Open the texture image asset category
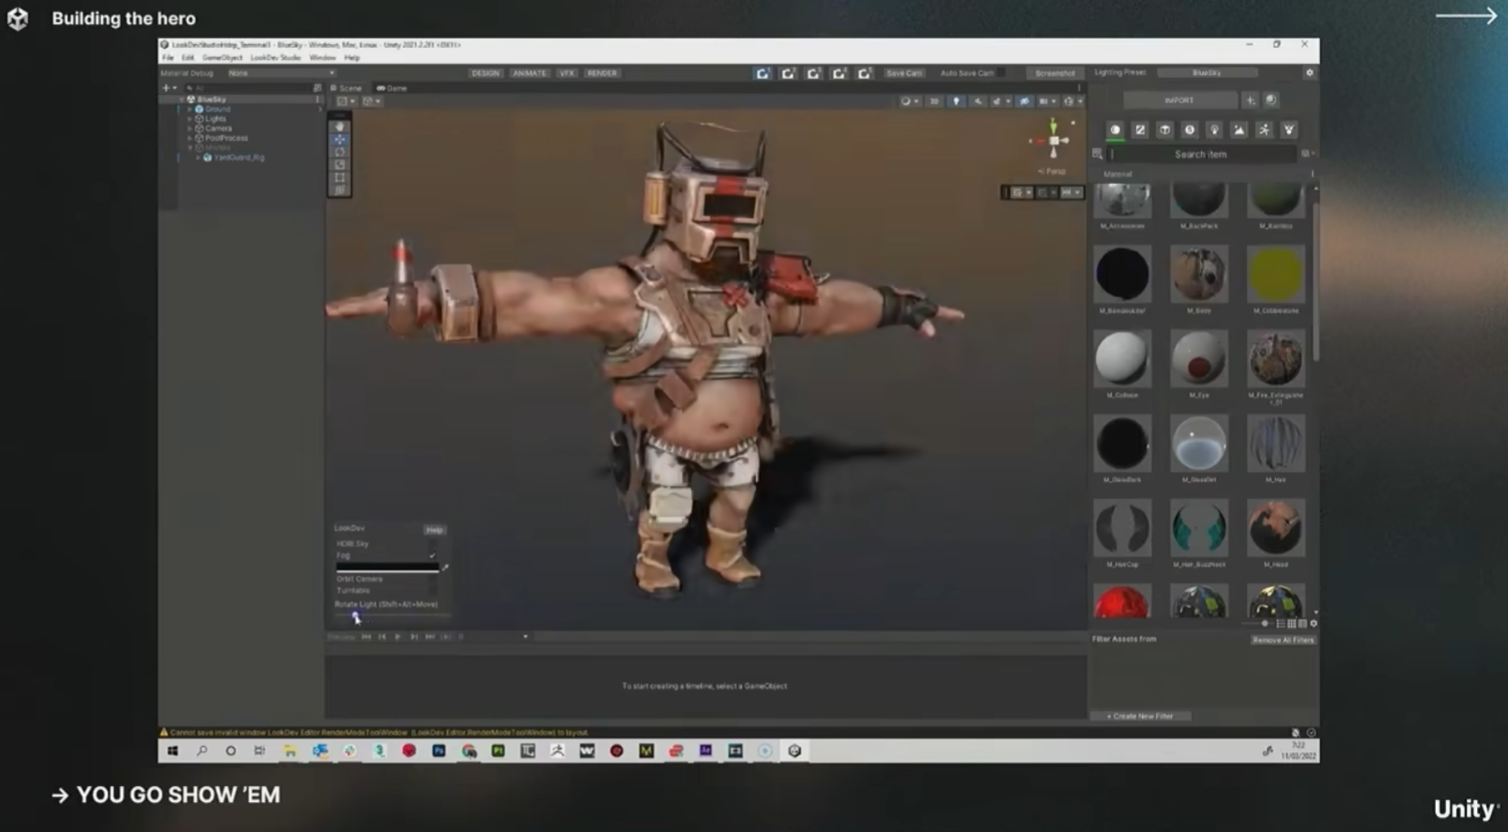 pyautogui.click(x=1239, y=129)
